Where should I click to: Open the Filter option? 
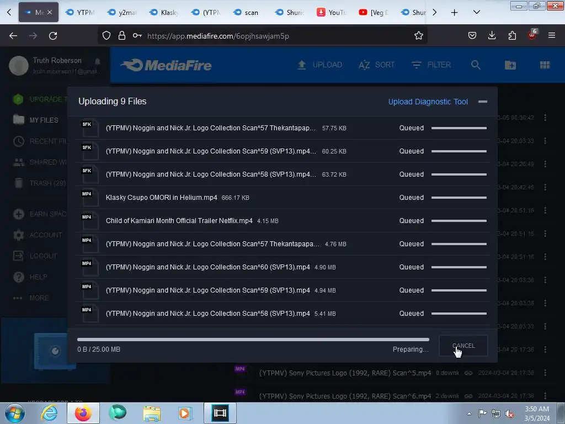431,65
